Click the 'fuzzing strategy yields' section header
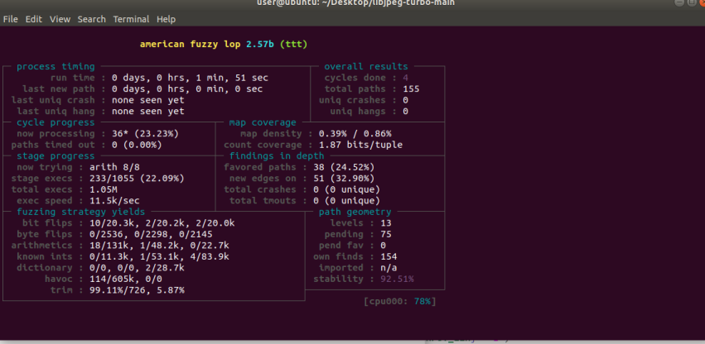 point(81,212)
